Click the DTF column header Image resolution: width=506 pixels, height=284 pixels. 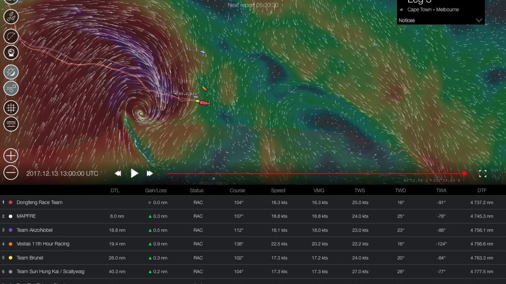[482, 191]
